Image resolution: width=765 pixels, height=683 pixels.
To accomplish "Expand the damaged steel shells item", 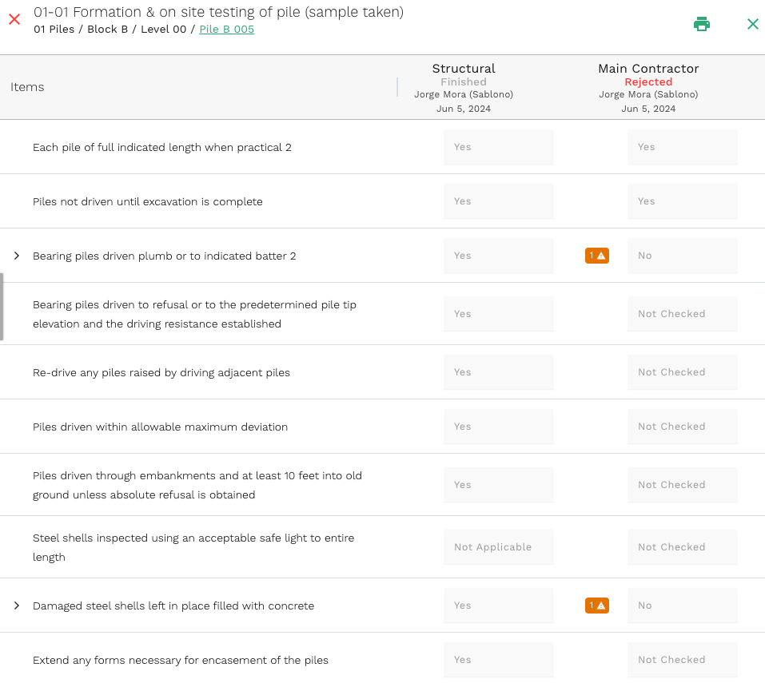I will [15, 605].
